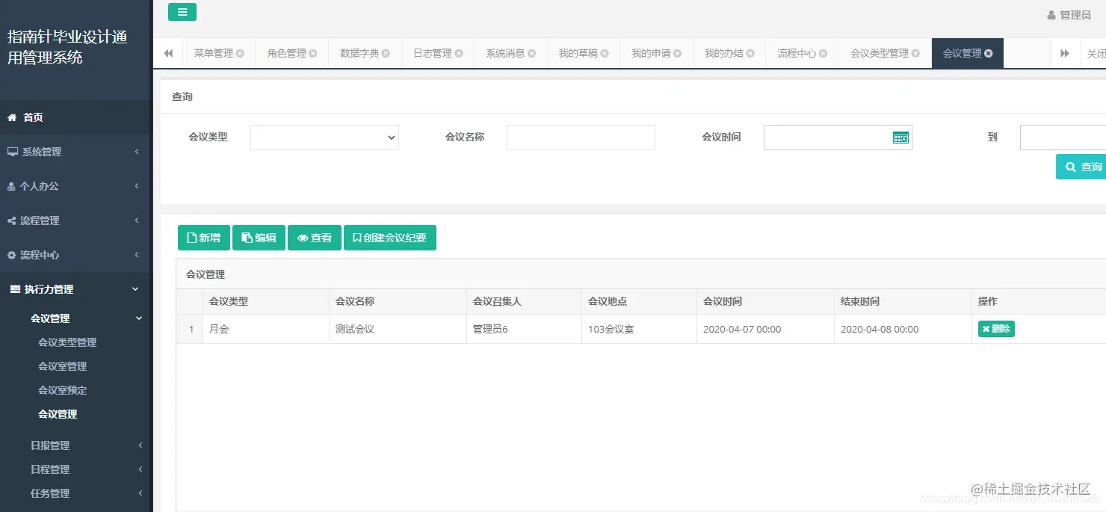This screenshot has width=1106, height=512.
Task: Click the 编辑 button
Action: 259,238
